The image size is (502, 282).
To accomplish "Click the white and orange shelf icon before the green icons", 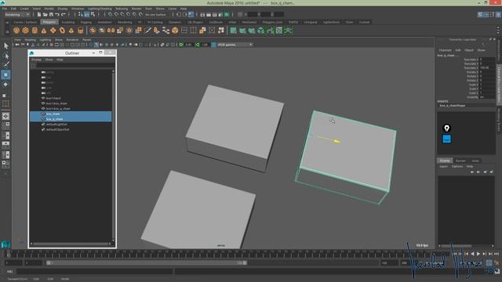I will pyautogui.click(x=221, y=31).
